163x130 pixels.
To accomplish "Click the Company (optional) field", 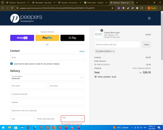I will [x=47, y=94].
